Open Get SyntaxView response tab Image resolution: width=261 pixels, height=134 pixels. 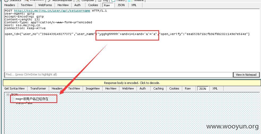15,88
